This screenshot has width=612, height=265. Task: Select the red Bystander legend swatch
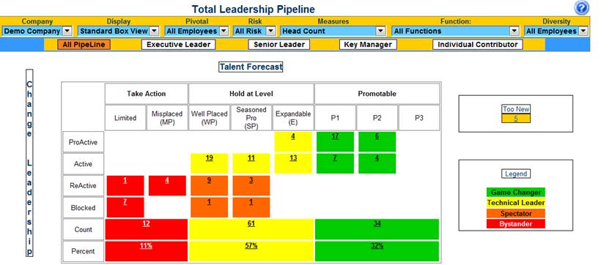[515, 224]
